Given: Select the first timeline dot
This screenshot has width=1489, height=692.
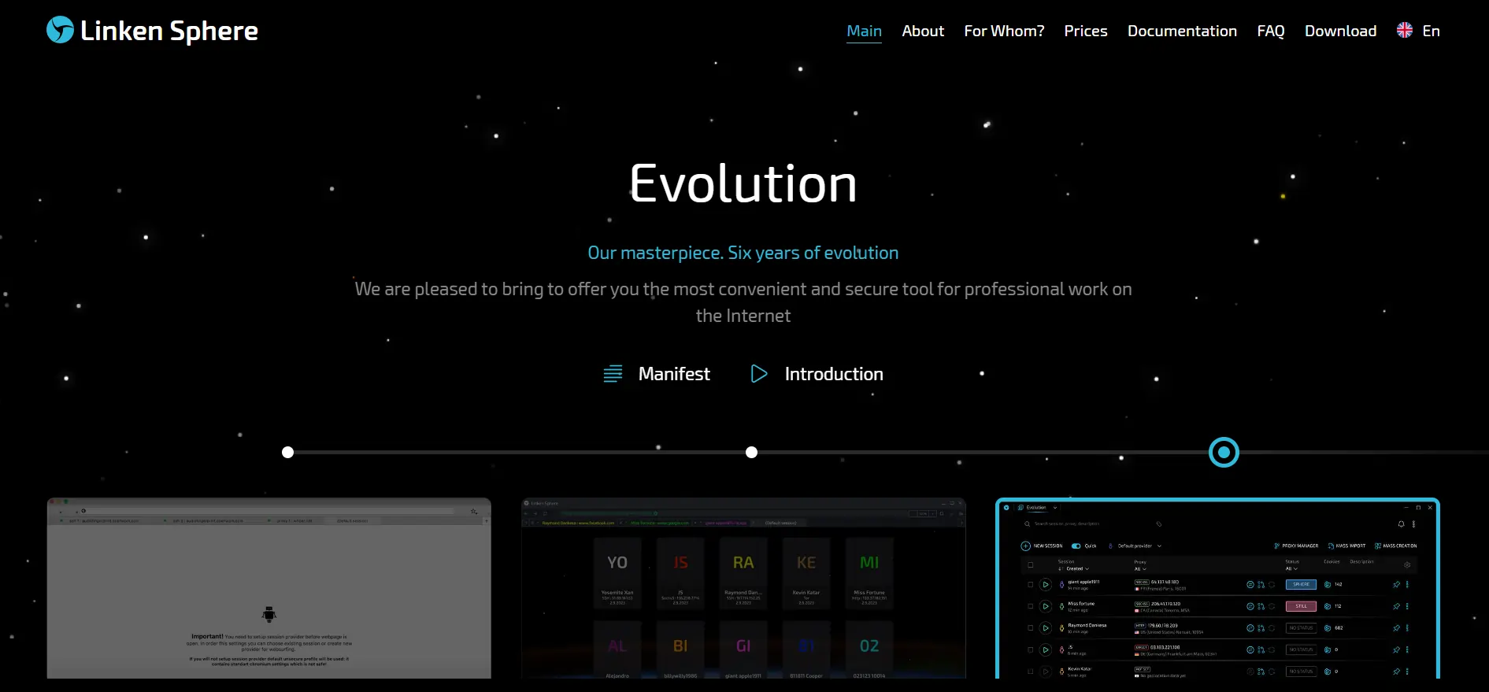Looking at the screenshot, I should click(x=288, y=452).
